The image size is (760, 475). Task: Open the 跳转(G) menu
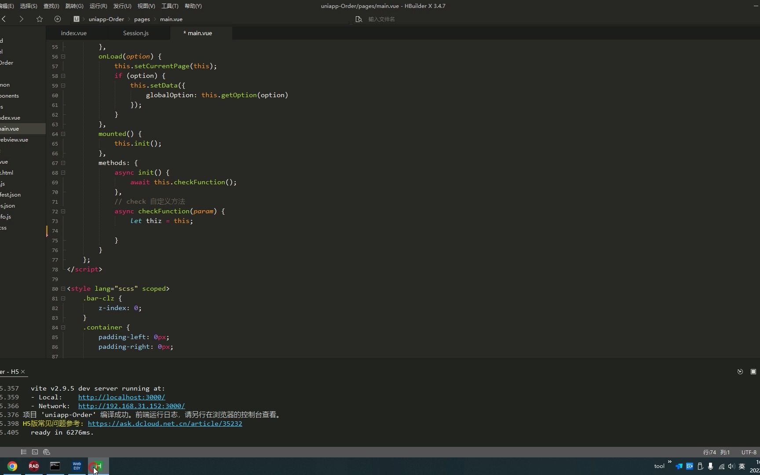tap(74, 6)
